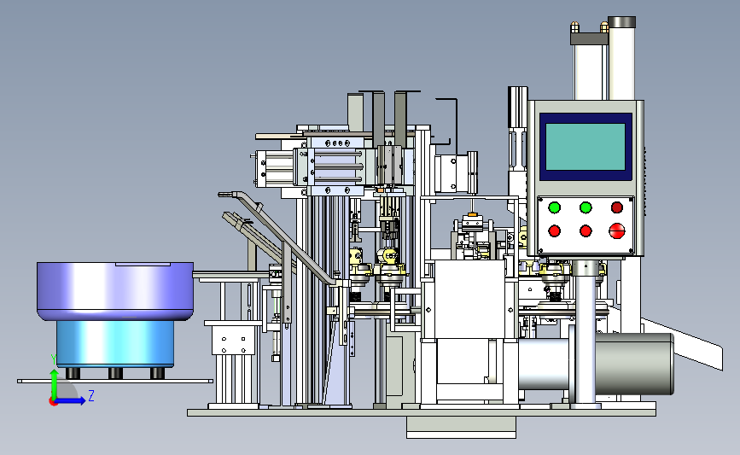
Task: Click the upper-left green push button on the panel
Action: click(x=555, y=207)
